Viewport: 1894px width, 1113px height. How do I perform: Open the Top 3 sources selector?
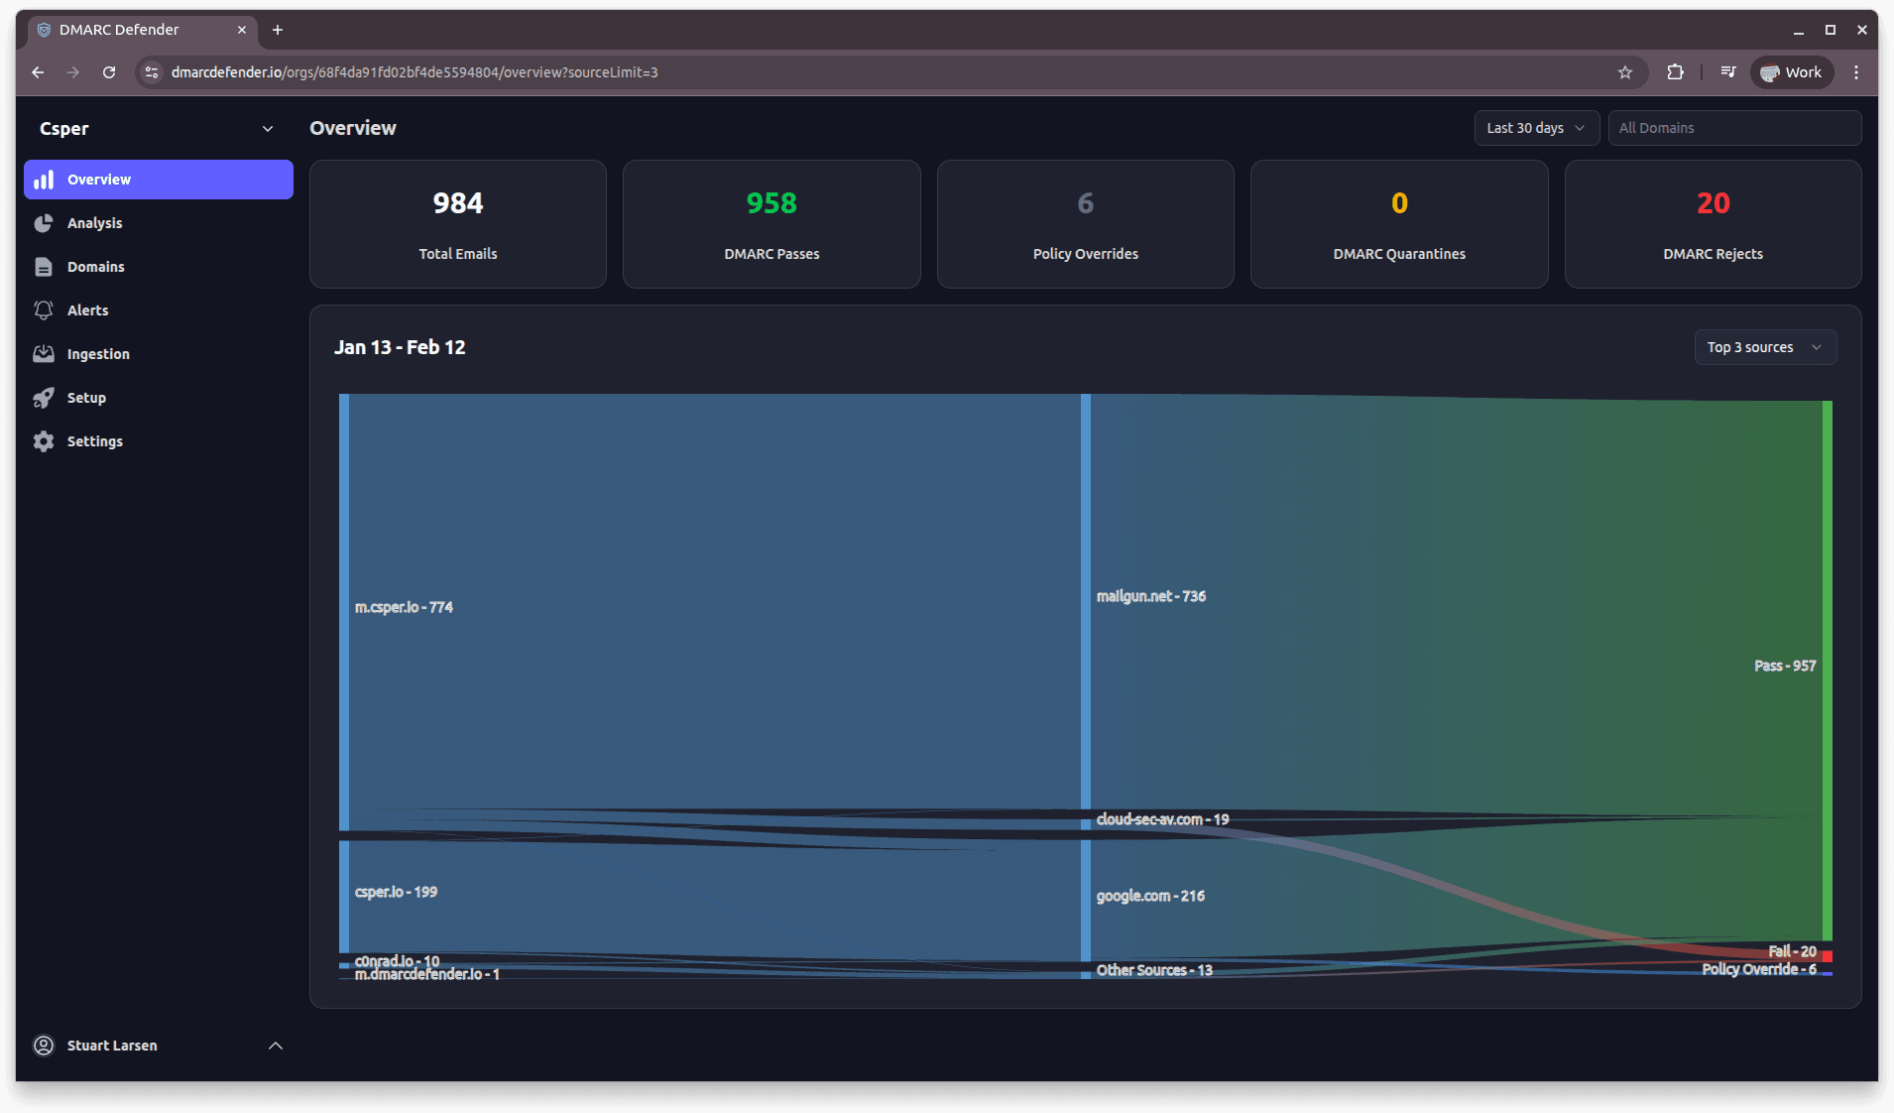click(1765, 347)
